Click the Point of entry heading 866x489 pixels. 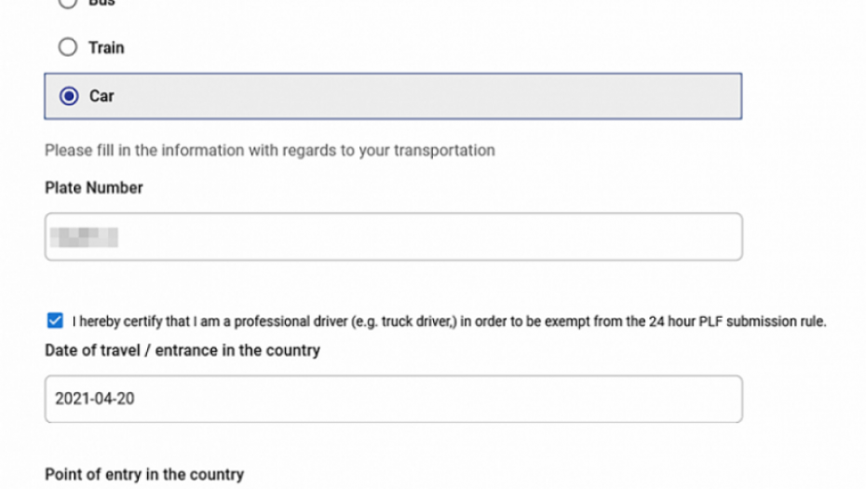144,474
